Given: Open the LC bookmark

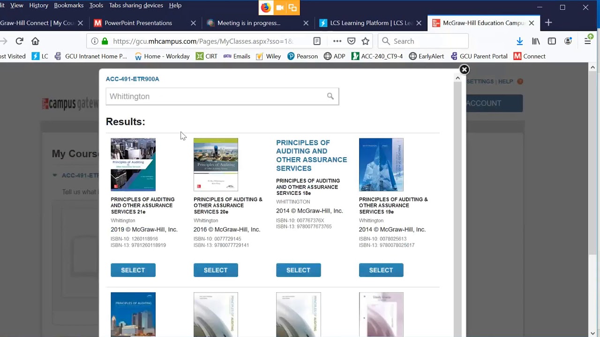Looking at the screenshot, I should [40, 56].
